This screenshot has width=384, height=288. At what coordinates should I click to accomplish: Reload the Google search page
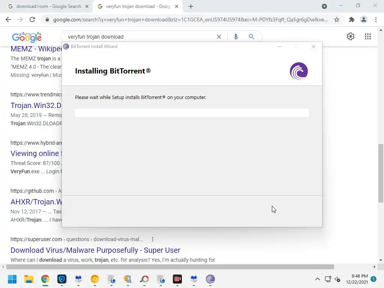[32, 19]
